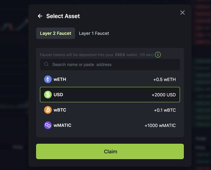This screenshot has width=211, height=170.
Task: Click the +2000 USD amount label
Action: pos(164,95)
